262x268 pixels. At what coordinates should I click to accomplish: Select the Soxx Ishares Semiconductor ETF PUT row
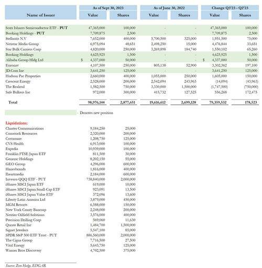132,28
